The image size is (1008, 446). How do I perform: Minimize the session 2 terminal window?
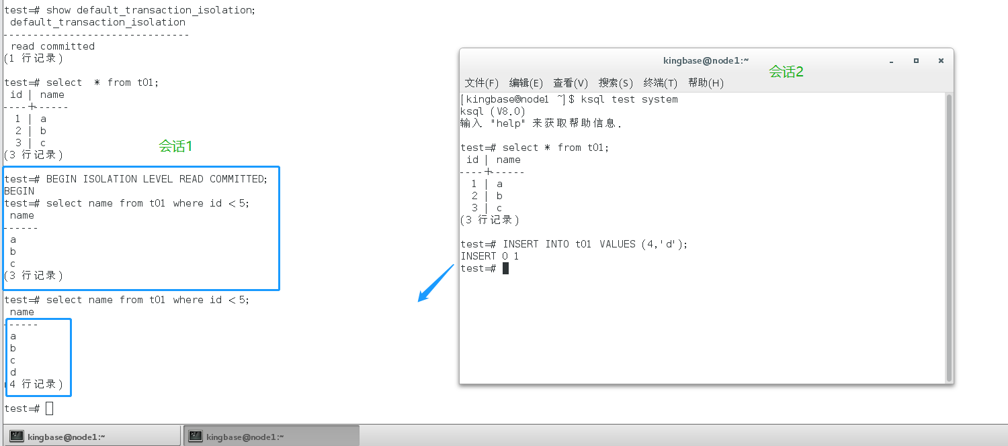892,61
